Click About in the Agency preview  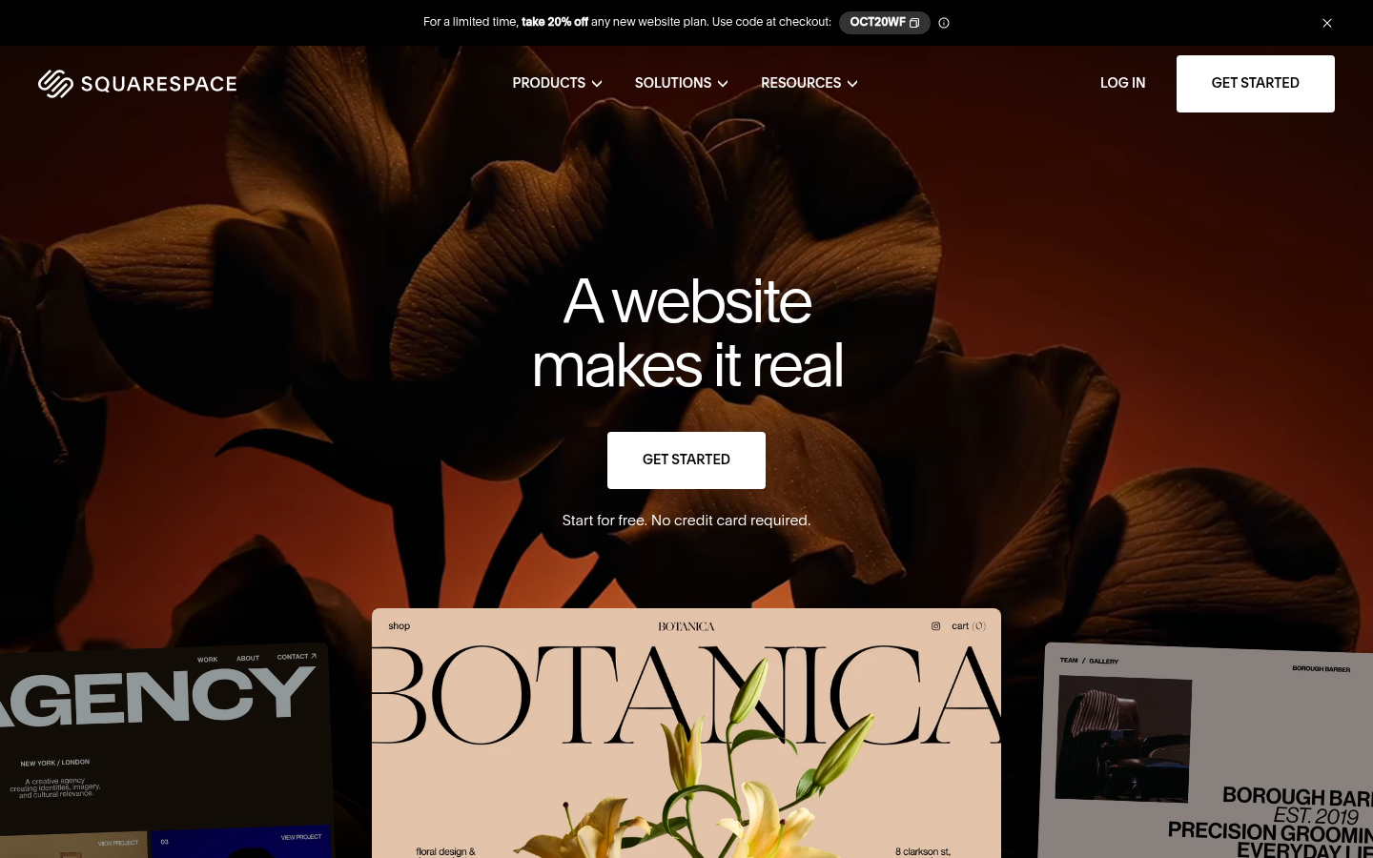pyautogui.click(x=248, y=658)
